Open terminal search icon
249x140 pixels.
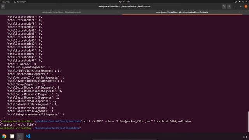224,7
